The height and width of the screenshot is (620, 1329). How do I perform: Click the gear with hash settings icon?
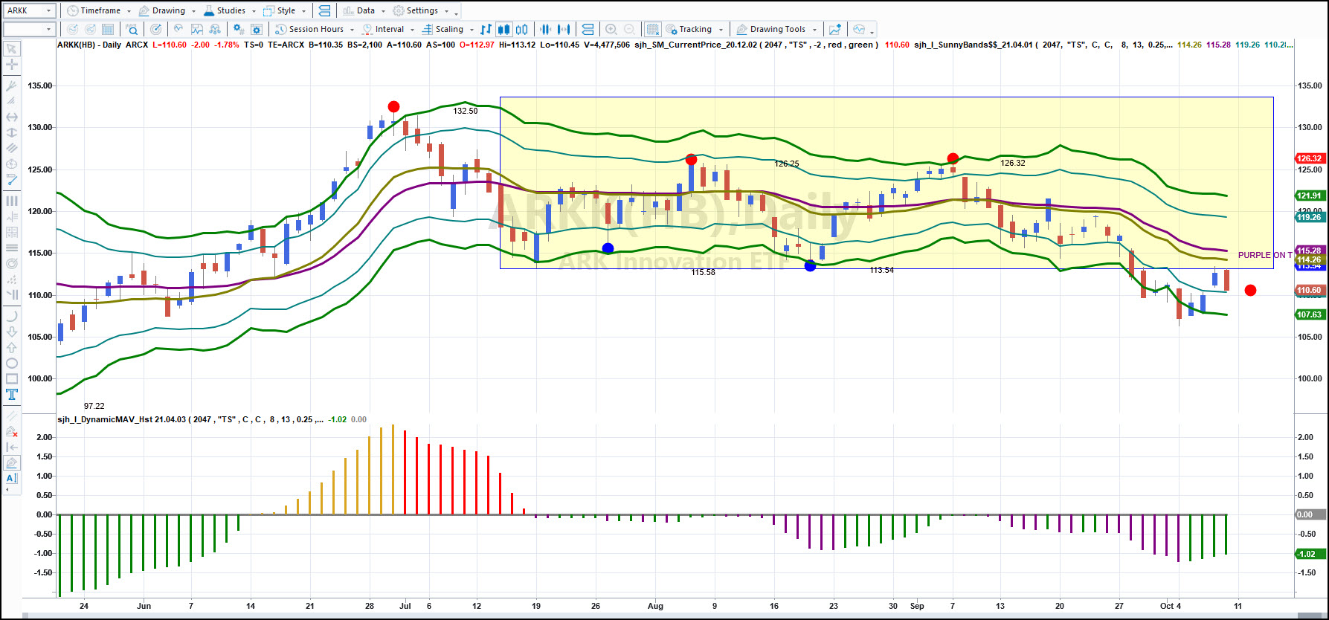[x=238, y=30]
